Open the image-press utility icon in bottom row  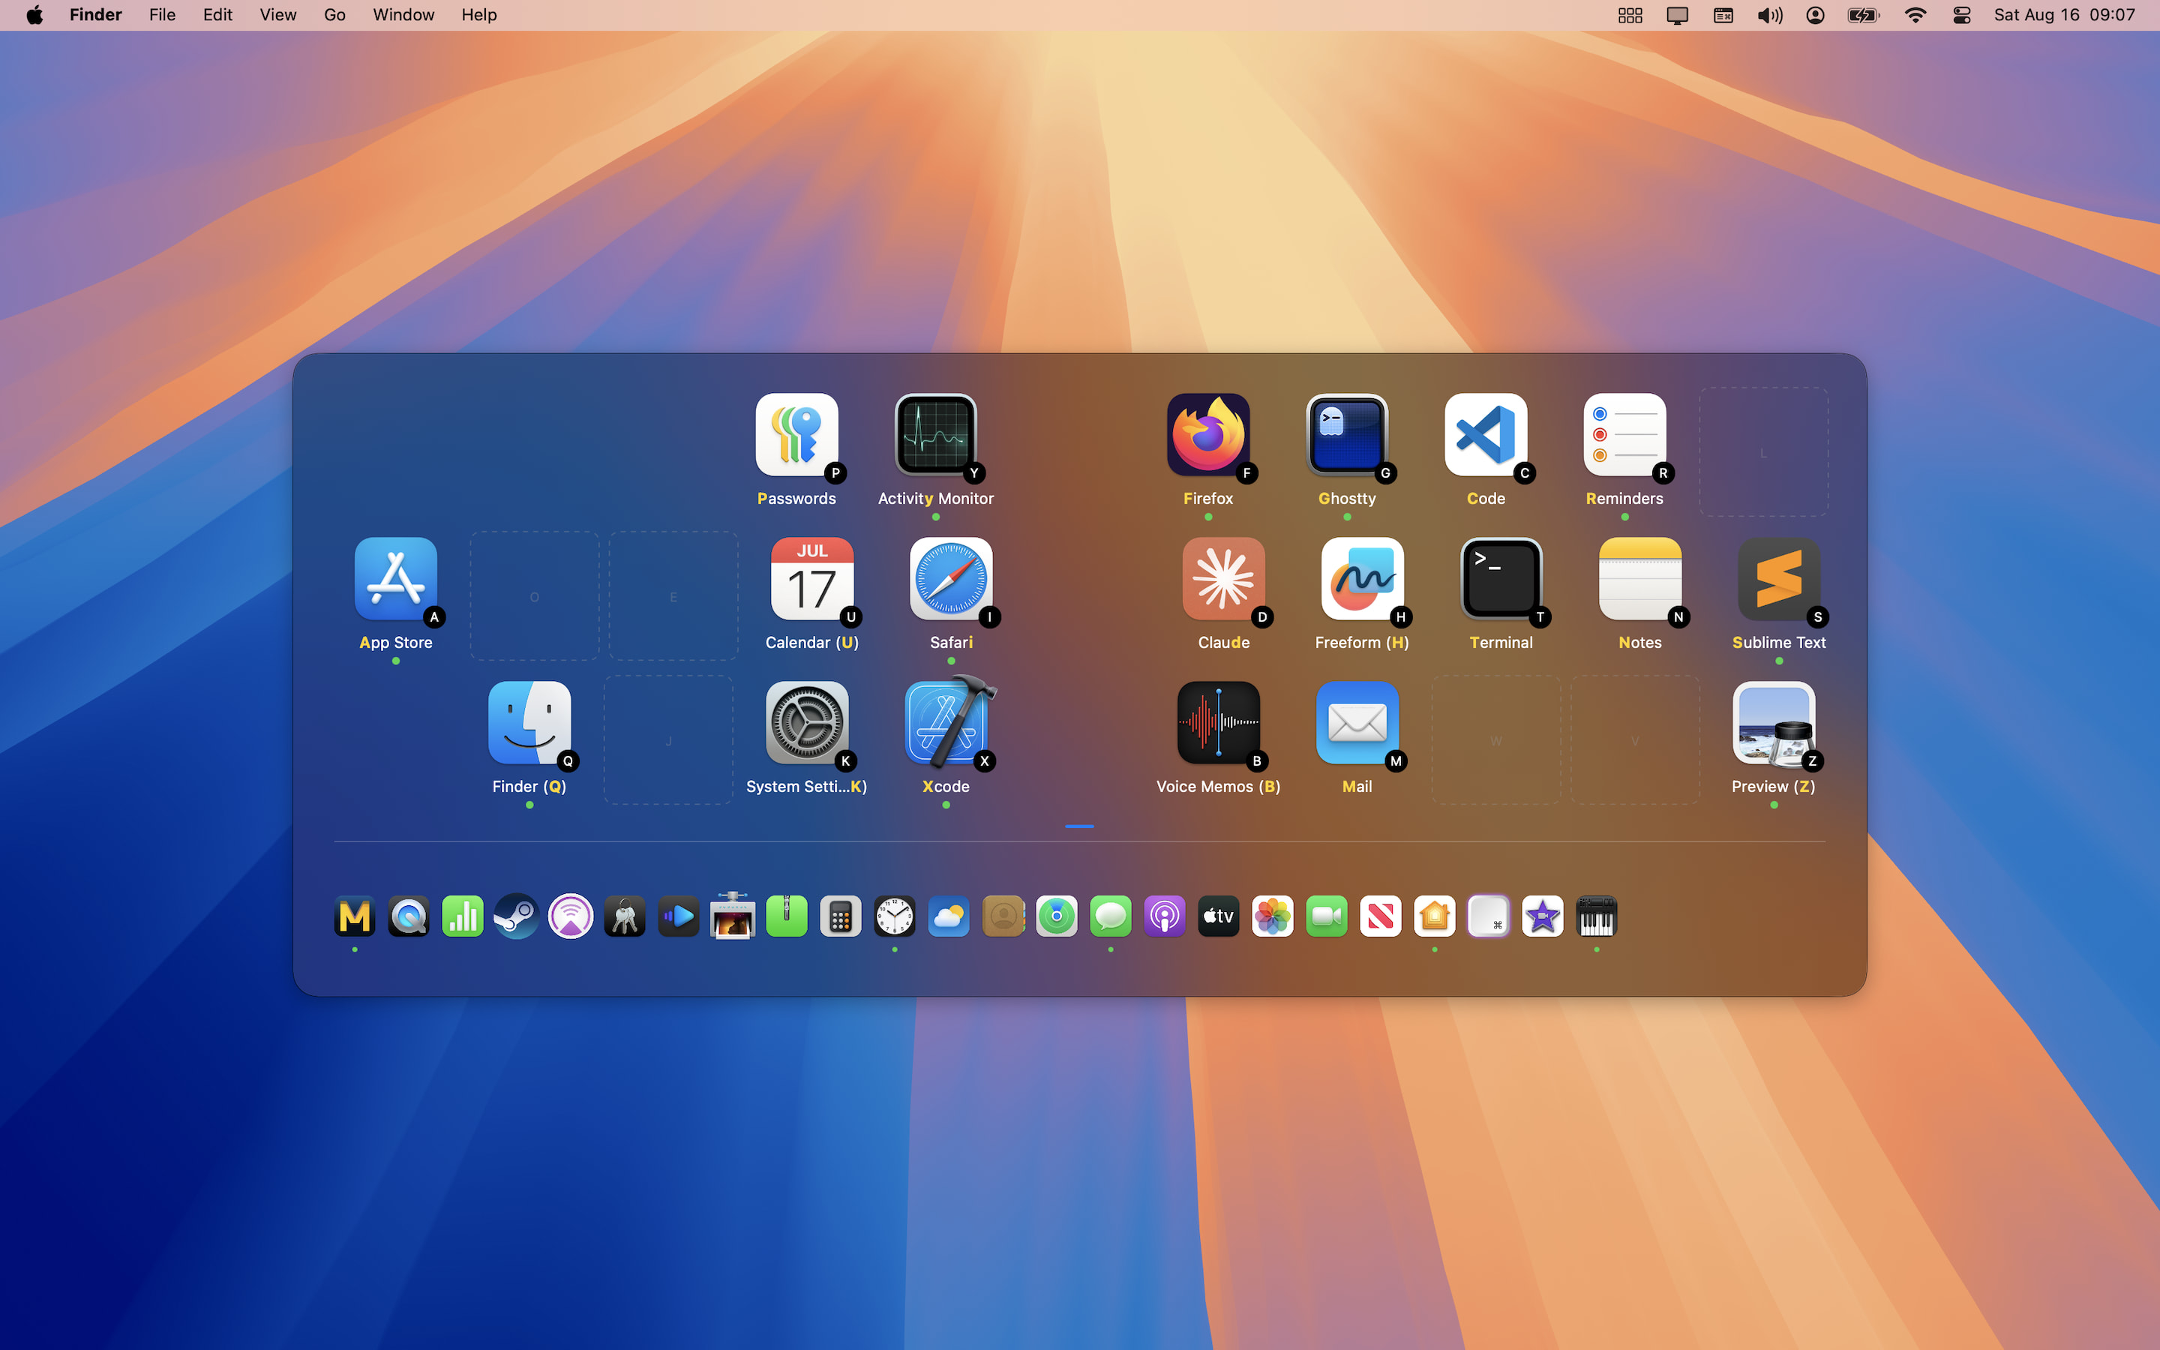pyautogui.click(x=733, y=916)
